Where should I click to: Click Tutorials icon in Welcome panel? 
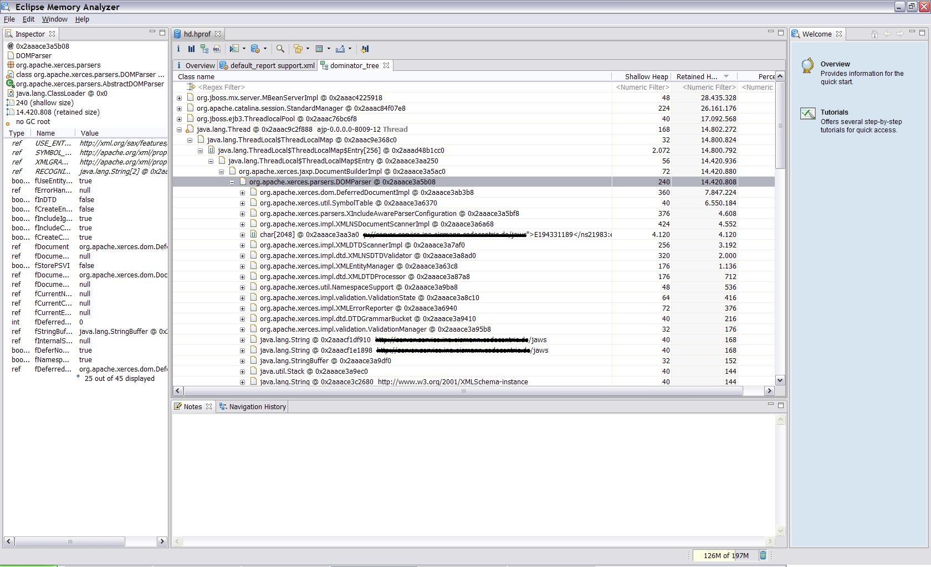tap(807, 114)
